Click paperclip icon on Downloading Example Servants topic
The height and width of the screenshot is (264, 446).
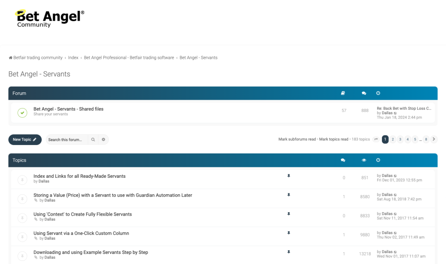pyautogui.click(x=36, y=257)
